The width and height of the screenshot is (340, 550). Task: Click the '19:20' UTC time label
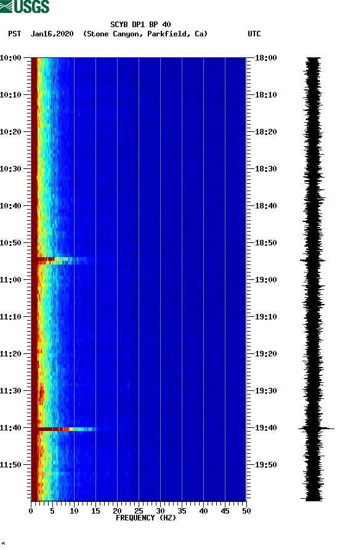266,353
